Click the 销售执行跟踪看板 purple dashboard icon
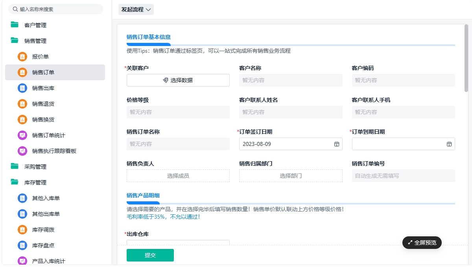 pos(22,151)
